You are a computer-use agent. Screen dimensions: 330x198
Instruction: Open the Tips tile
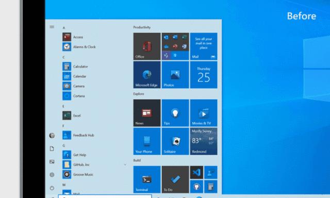click(175, 113)
